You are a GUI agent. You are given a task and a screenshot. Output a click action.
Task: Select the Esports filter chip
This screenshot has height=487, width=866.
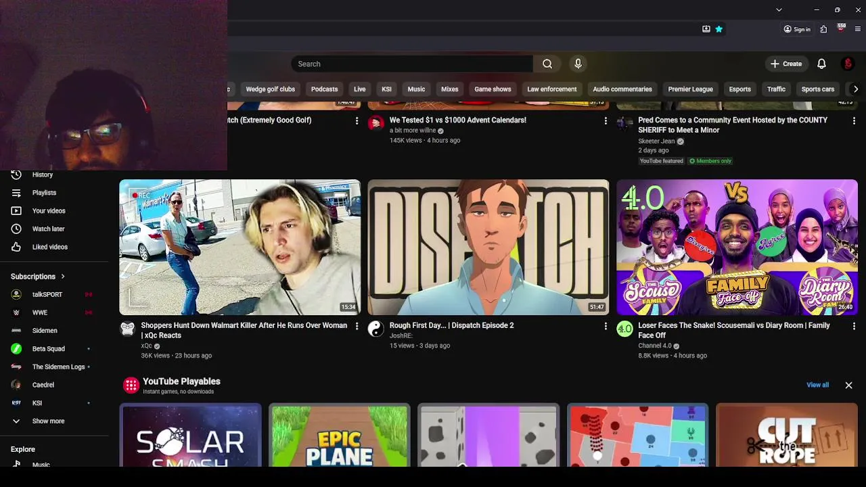tap(739, 89)
